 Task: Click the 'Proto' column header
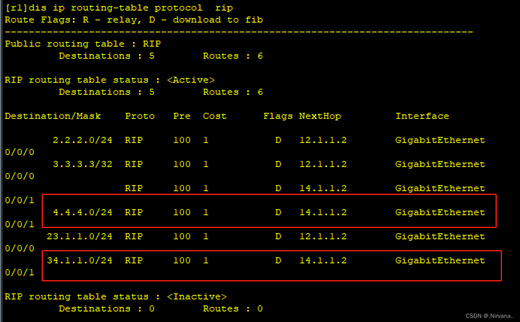click(140, 116)
